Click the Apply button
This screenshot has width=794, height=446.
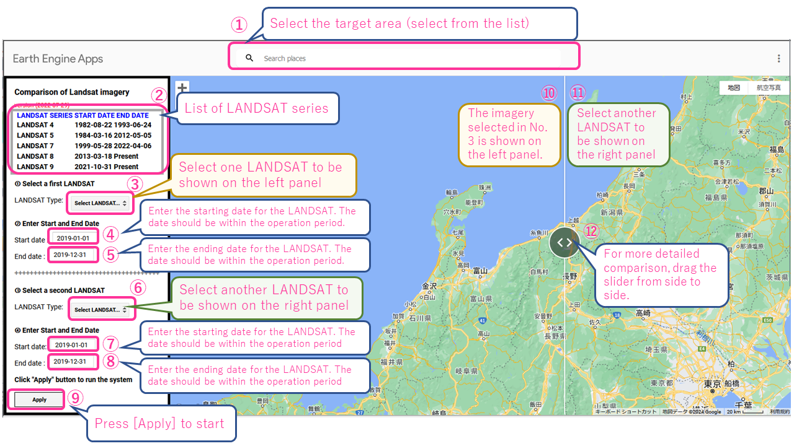(x=39, y=400)
